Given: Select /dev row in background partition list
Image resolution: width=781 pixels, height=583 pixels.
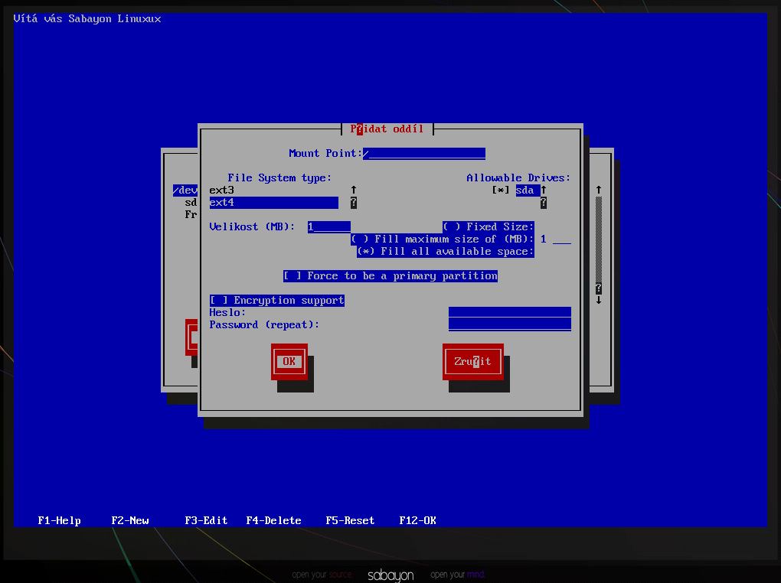Looking at the screenshot, I should click(x=185, y=191).
